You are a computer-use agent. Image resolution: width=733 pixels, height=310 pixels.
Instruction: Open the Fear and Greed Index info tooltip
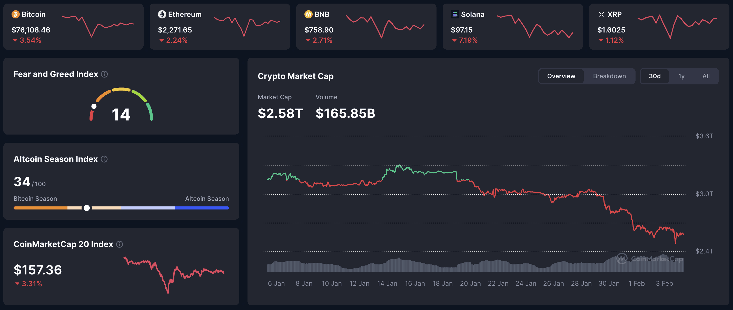point(104,74)
